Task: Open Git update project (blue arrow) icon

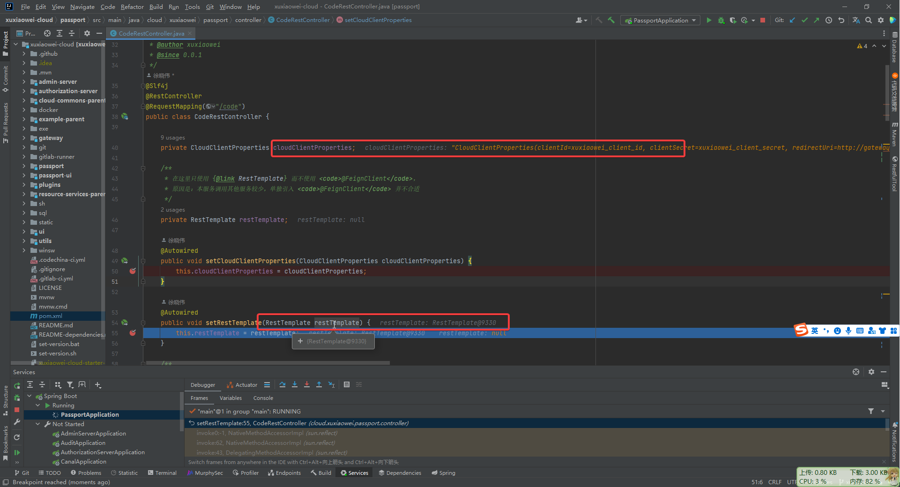Action: tap(792, 20)
